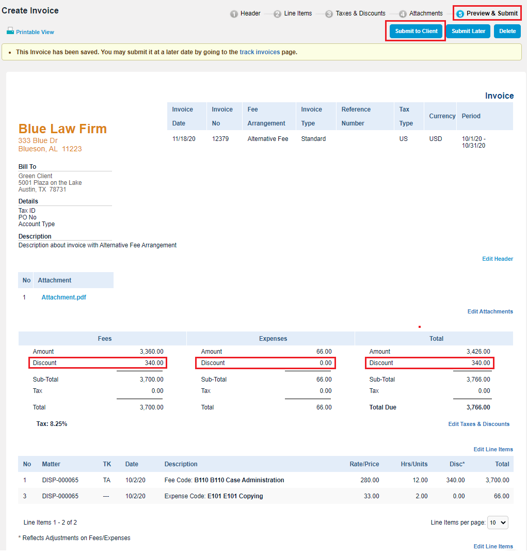Viewport: 527px width, 553px height.
Task: Open Edit Taxes & Discounts
Action: 478,423
